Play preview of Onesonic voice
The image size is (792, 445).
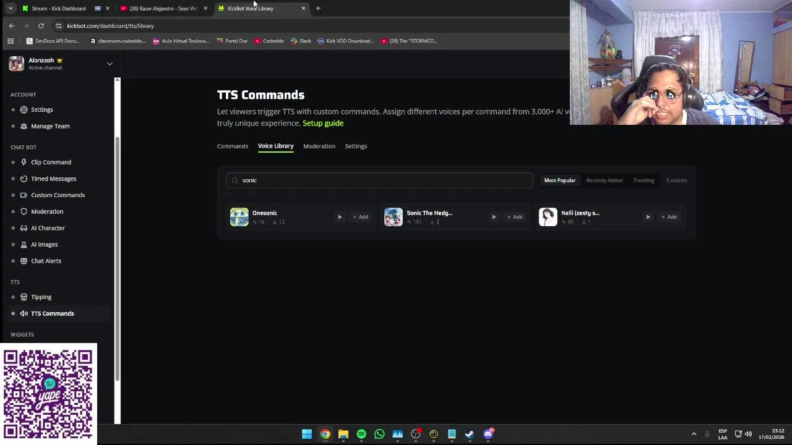click(340, 217)
